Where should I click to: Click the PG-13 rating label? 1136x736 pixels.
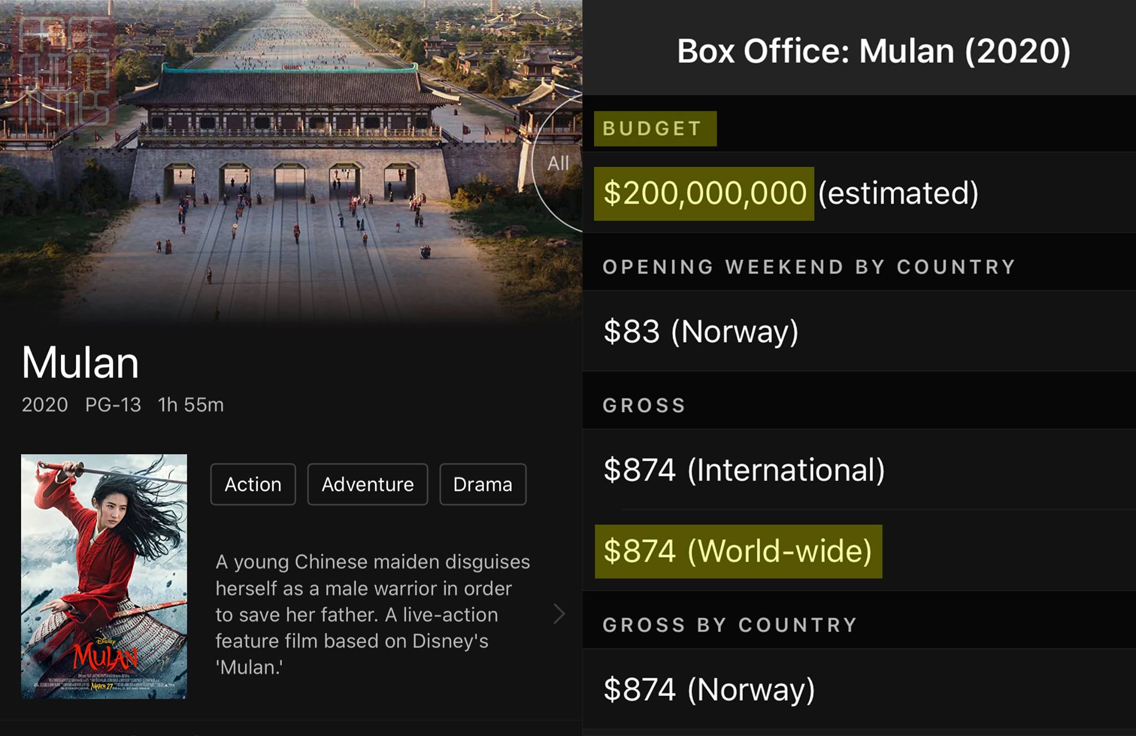pyautogui.click(x=113, y=405)
